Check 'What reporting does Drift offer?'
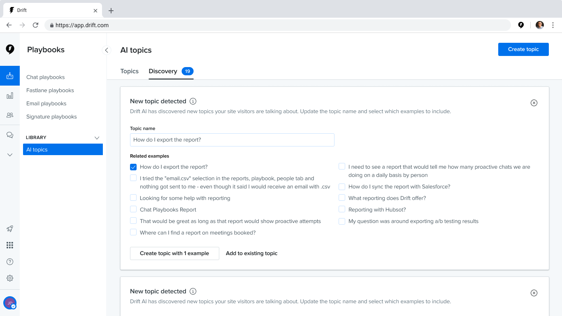Viewport: 562px width, 316px height. point(342,197)
